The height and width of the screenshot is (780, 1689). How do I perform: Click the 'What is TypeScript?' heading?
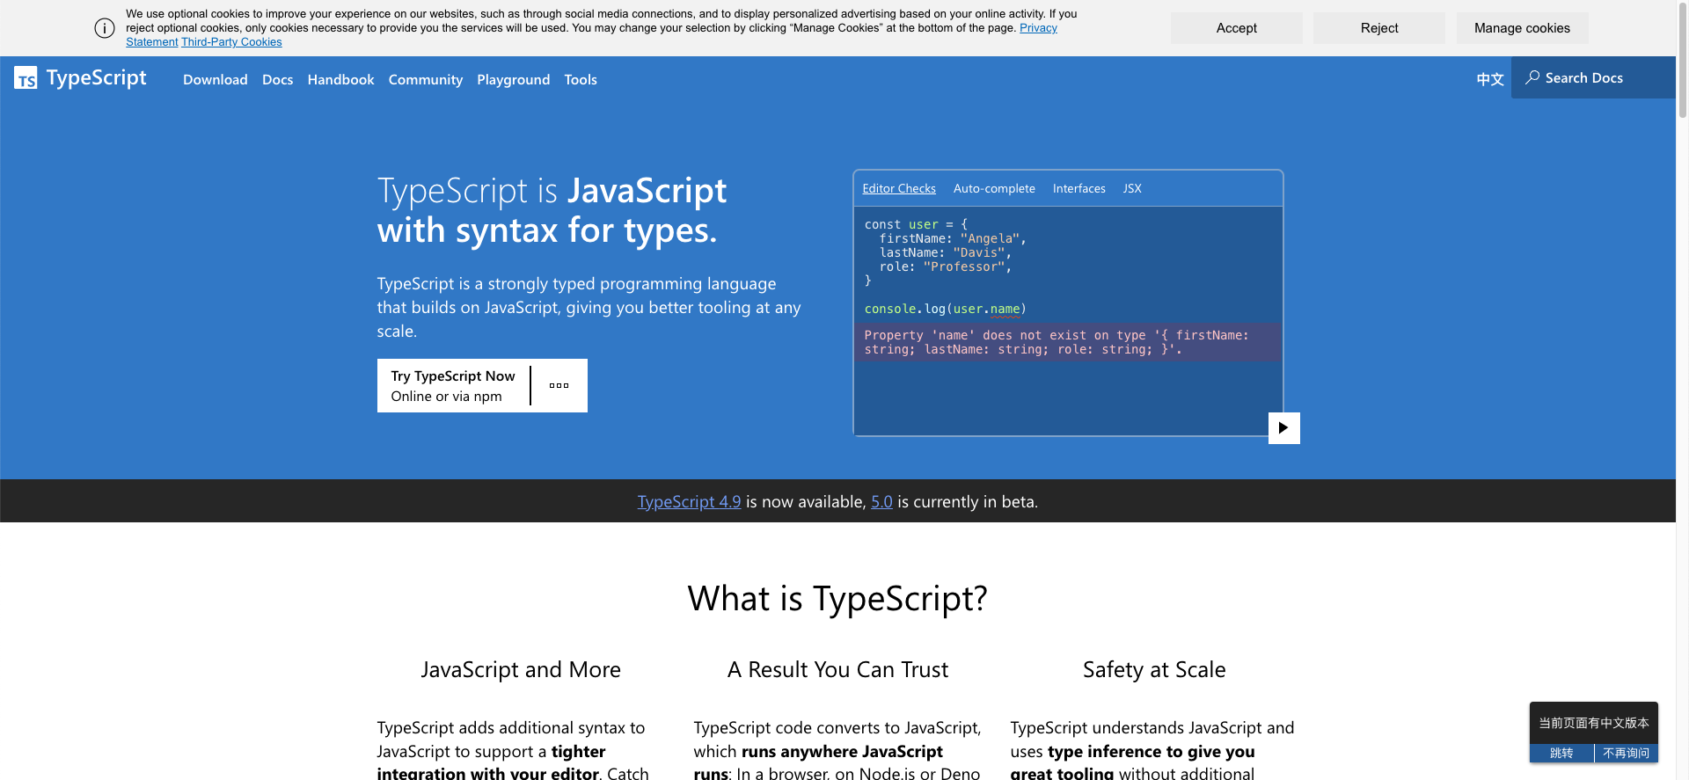(837, 599)
